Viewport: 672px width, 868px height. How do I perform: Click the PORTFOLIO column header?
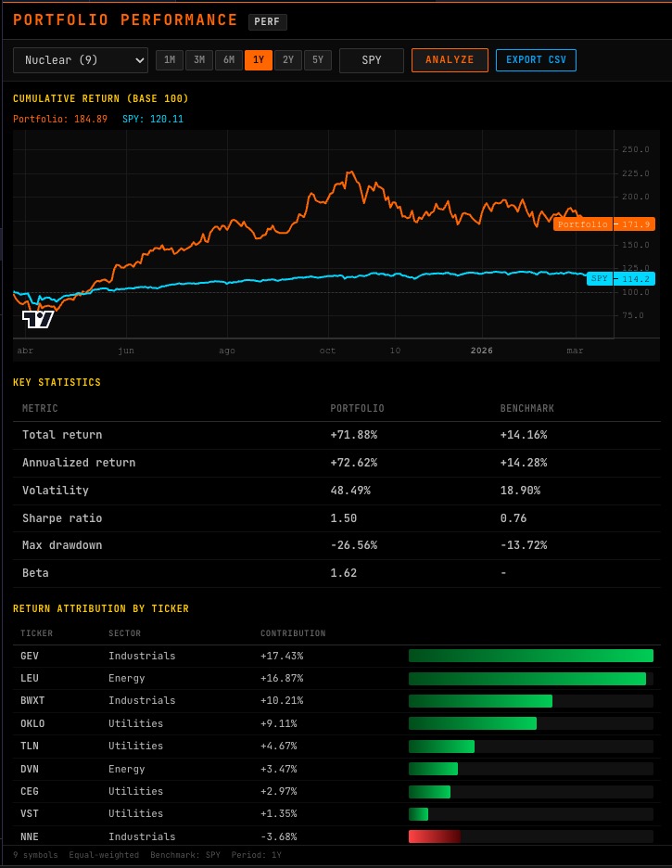357,409
